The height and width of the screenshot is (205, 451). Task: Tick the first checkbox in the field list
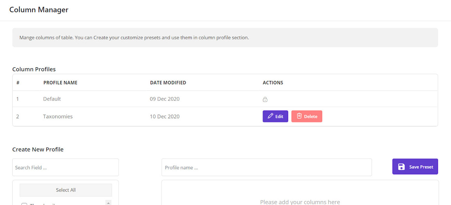(x=24, y=204)
